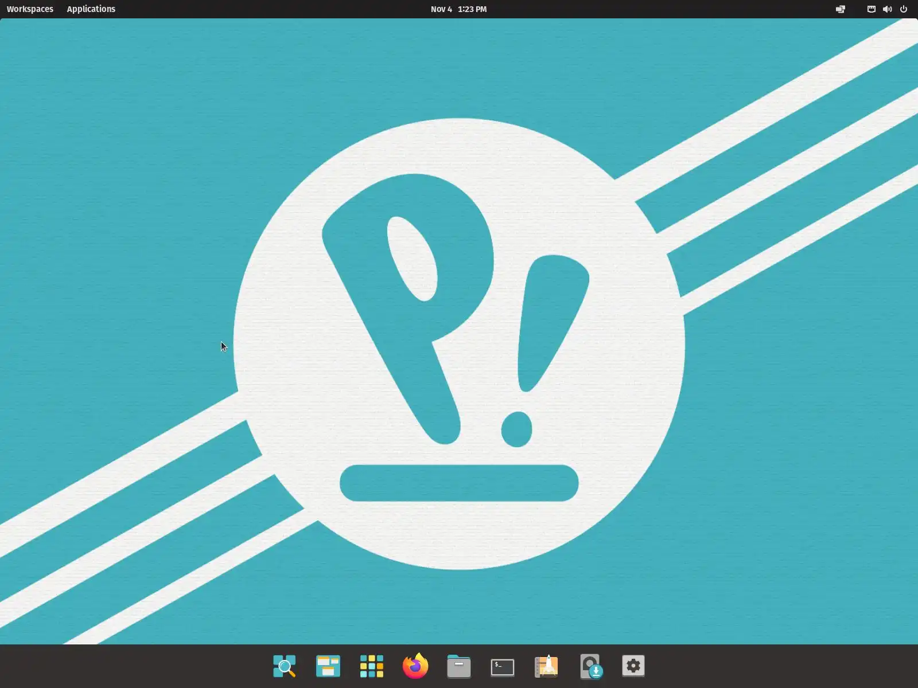
Task: Click the window tiling indicator icon
Action: click(841, 9)
